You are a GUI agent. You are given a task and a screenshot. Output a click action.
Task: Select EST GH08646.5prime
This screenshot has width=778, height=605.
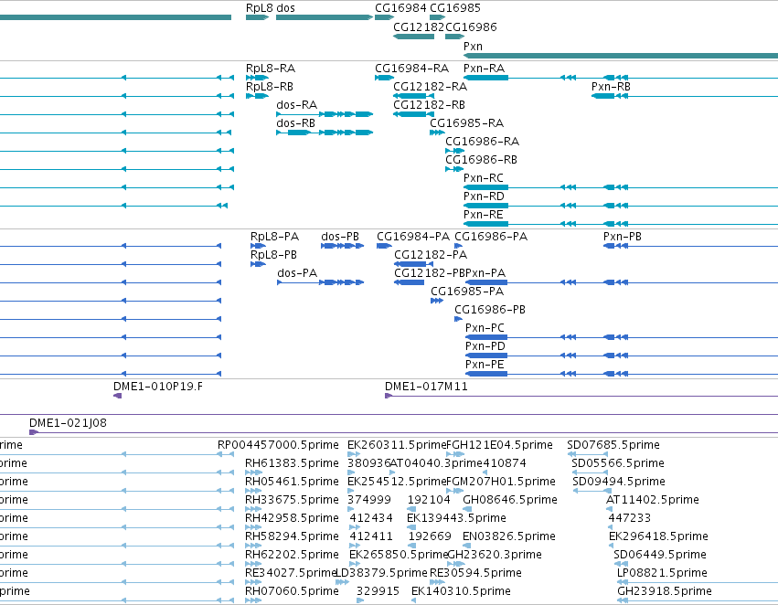tap(467, 509)
